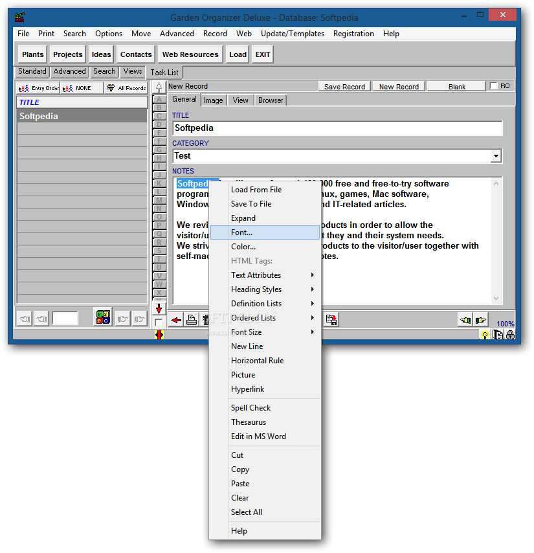Click the yellow hand pointing right icon
The image size is (534, 553).
click(x=480, y=321)
